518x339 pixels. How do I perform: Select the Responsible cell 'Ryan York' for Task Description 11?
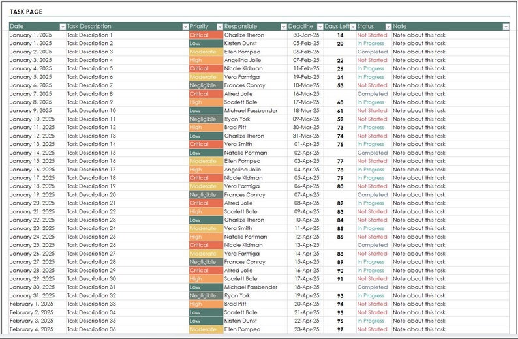tap(255, 119)
